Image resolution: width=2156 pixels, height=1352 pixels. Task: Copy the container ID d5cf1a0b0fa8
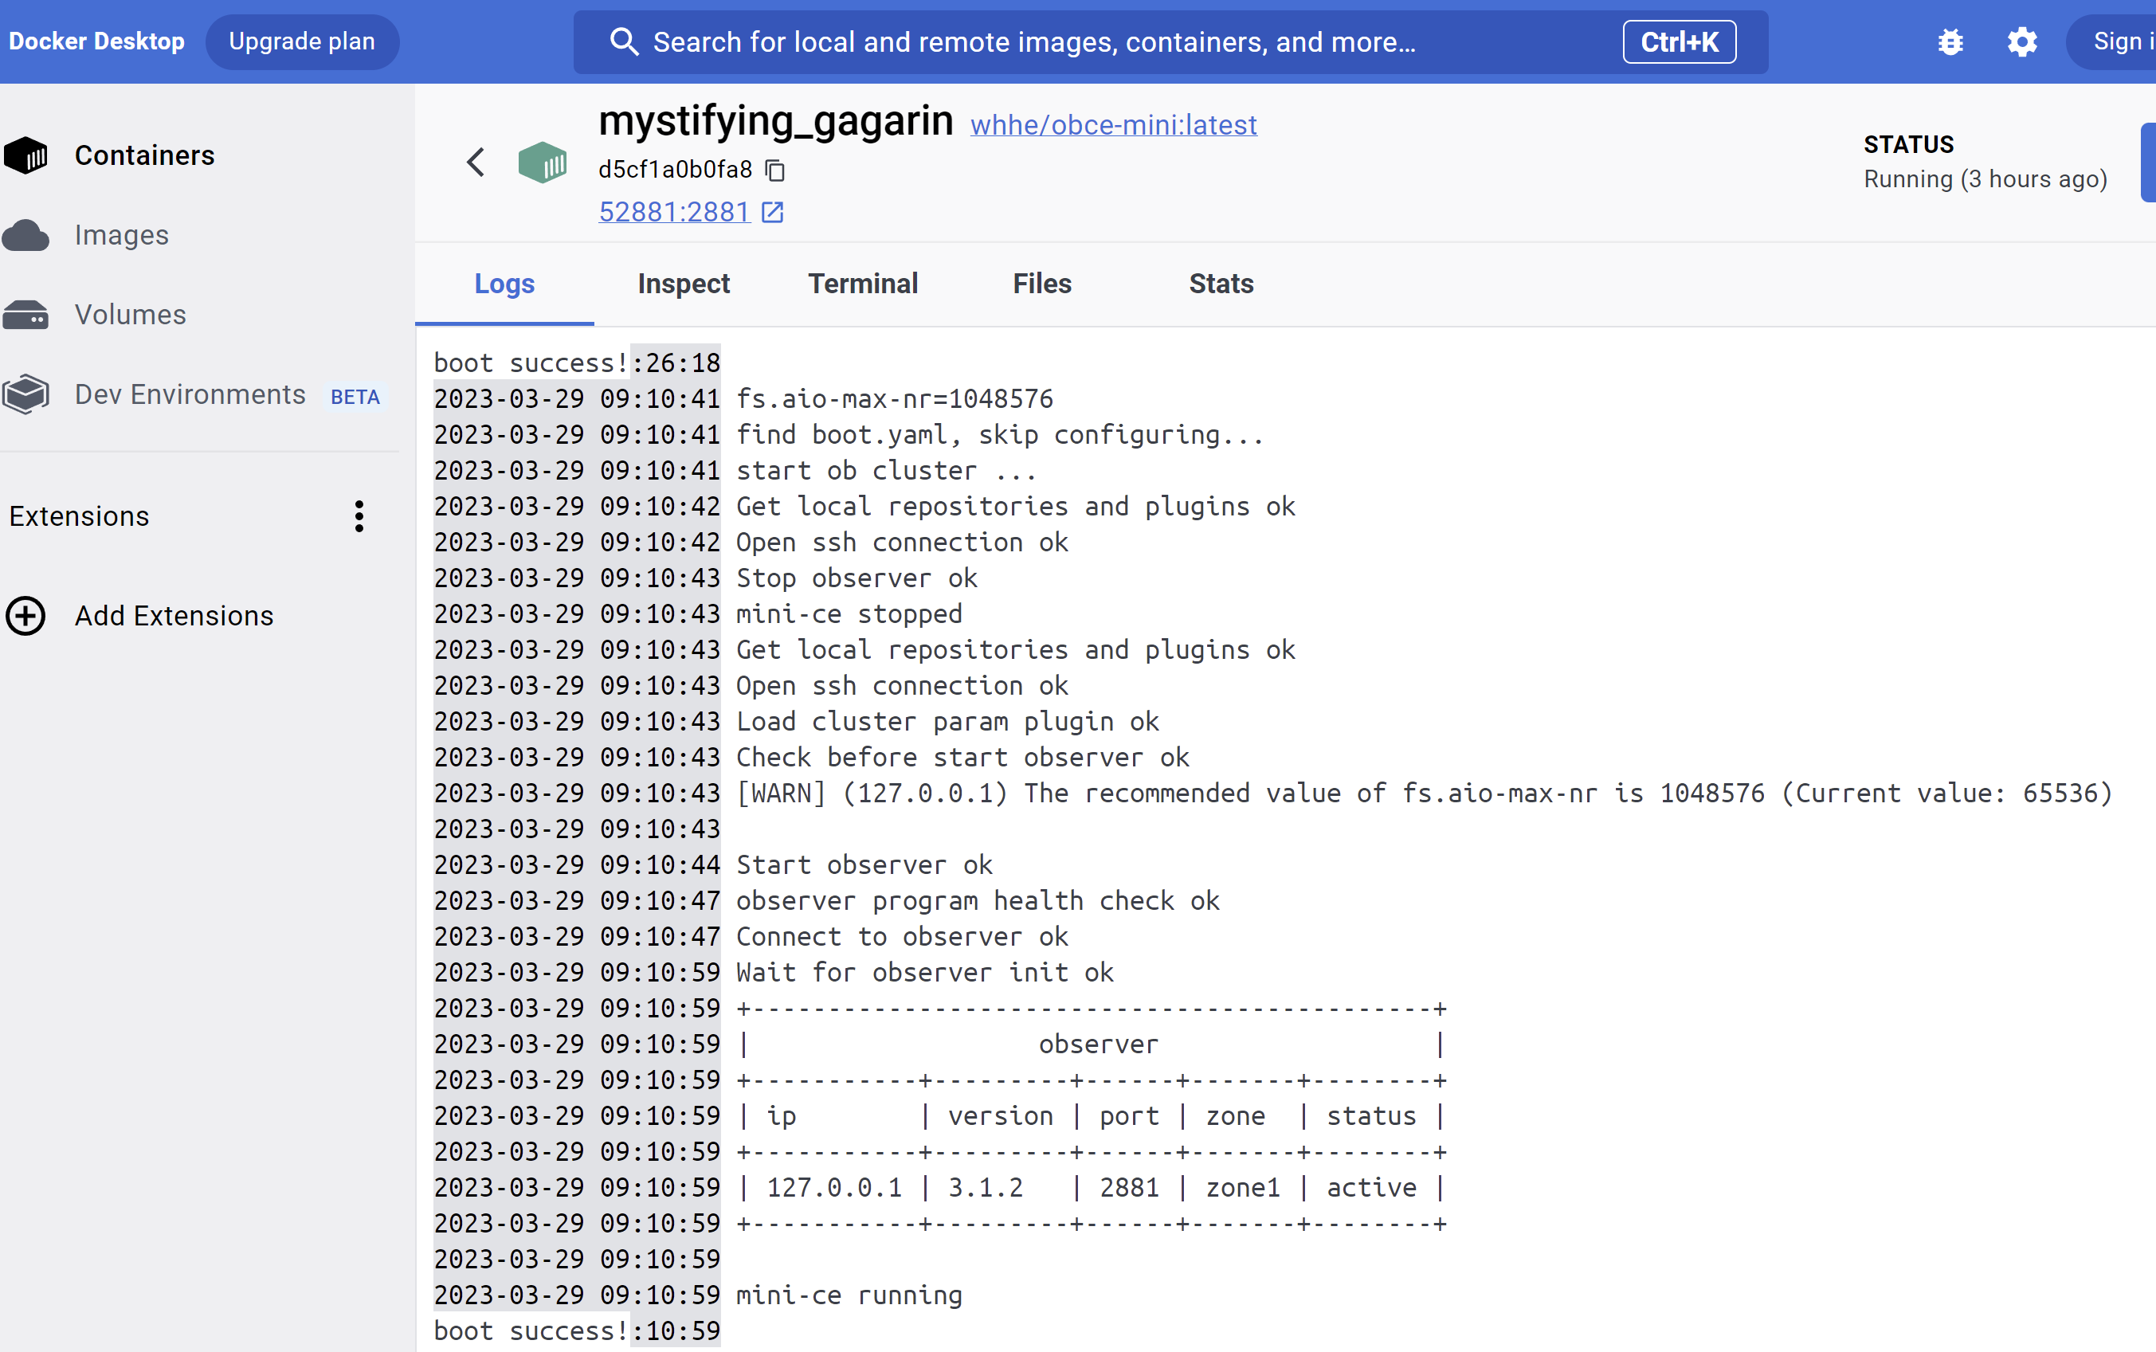point(775,170)
